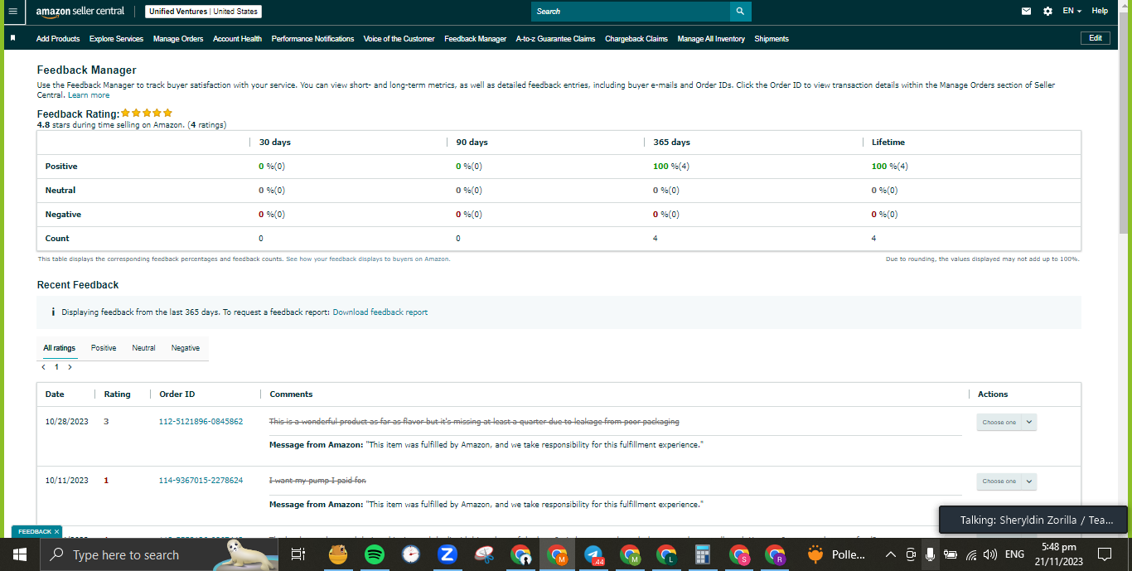The width and height of the screenshot is (1132, 571).
Task: Click 'See how your feedback displays' link
Action: point(368,259)
